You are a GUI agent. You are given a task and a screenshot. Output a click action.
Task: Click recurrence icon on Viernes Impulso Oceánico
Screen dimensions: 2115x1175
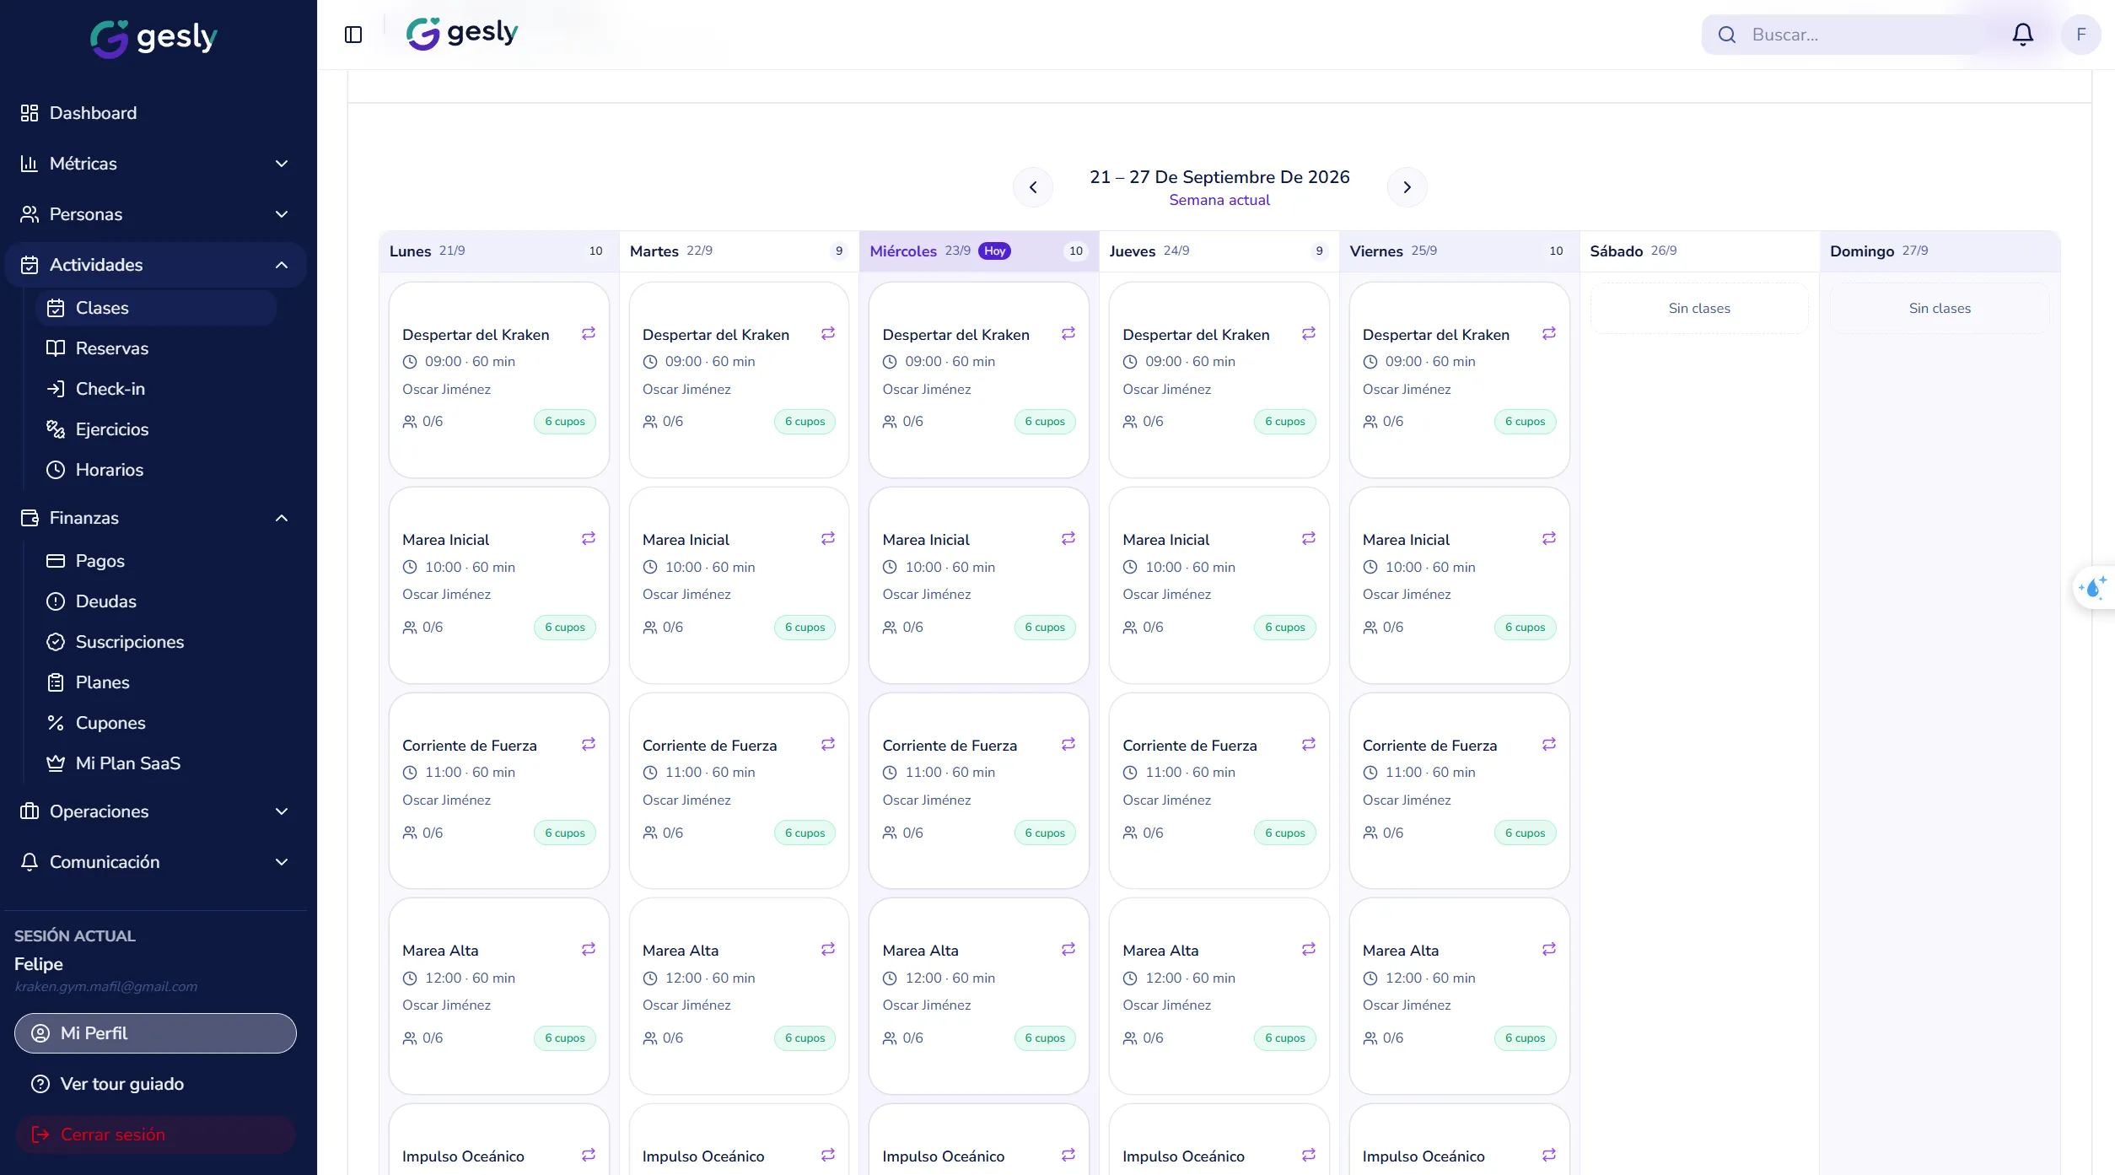click(x=1549, y=1155)
